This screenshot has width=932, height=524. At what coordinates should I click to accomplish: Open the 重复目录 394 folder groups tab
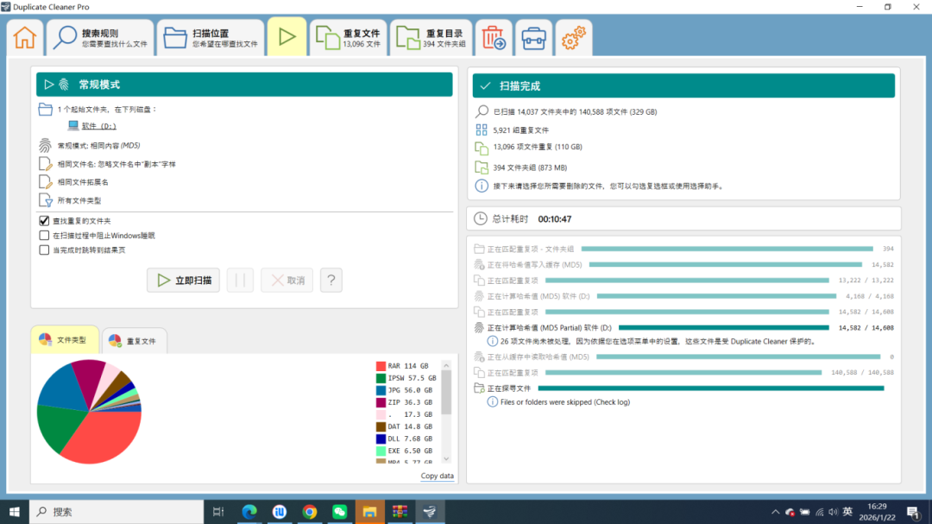point(431,37)
